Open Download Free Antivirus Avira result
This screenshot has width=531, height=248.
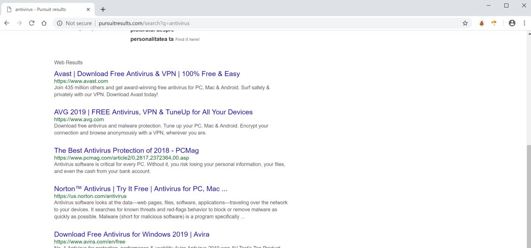[132, 234]
